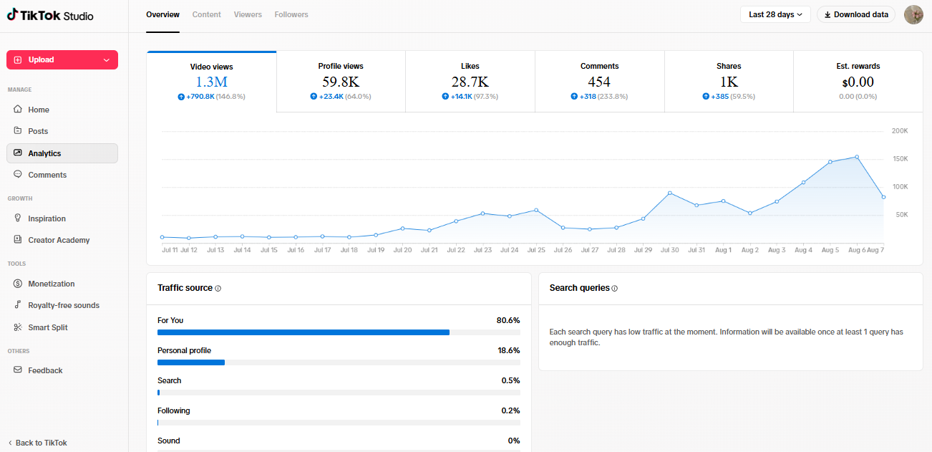Image resolution: width=932 pixels, height=452 pixels.
Task: Switch to the Overview tab
Action: coord(162,14)
